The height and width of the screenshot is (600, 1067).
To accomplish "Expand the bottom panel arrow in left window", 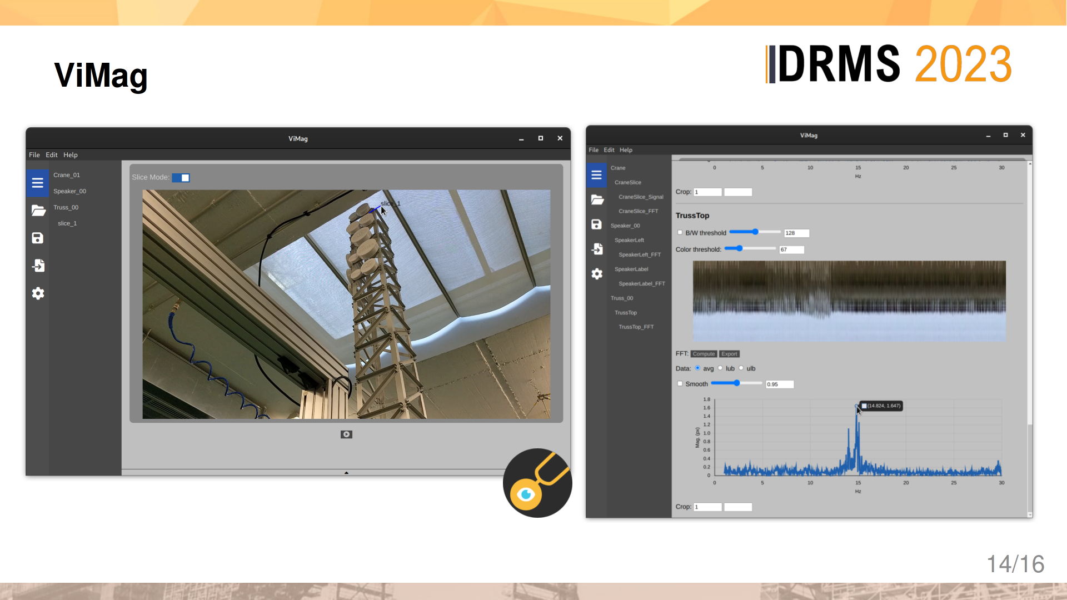I will point(346,473).
